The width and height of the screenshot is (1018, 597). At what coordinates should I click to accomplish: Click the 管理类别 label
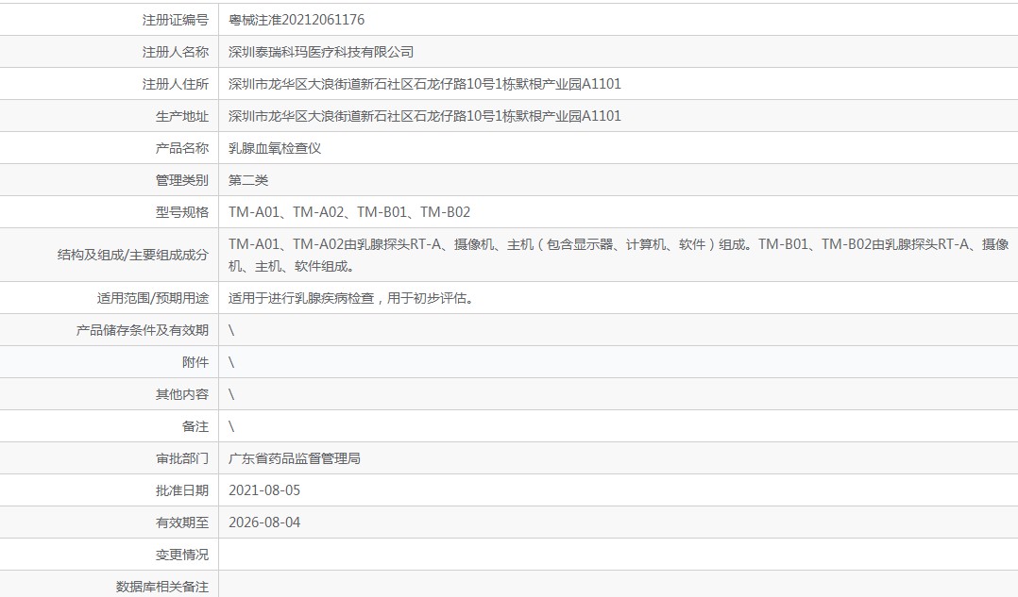click(181, 180)
